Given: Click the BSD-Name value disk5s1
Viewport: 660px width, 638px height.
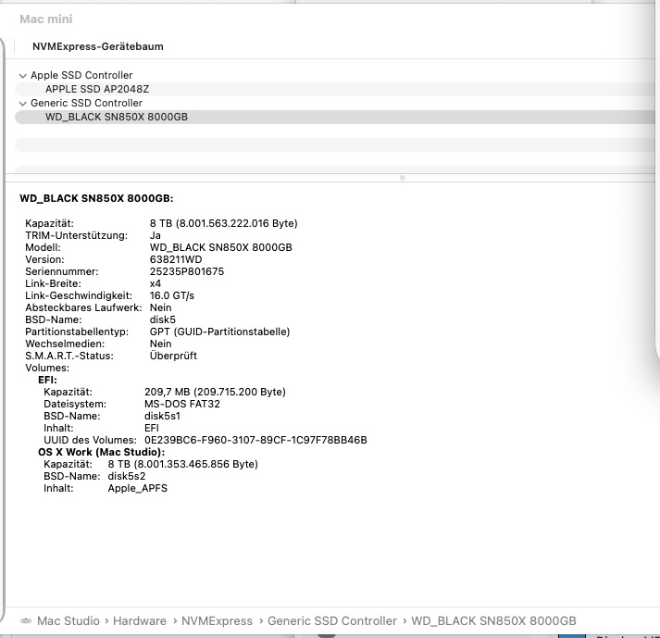Looking at the screenshot, I should [x=162, y=416].
